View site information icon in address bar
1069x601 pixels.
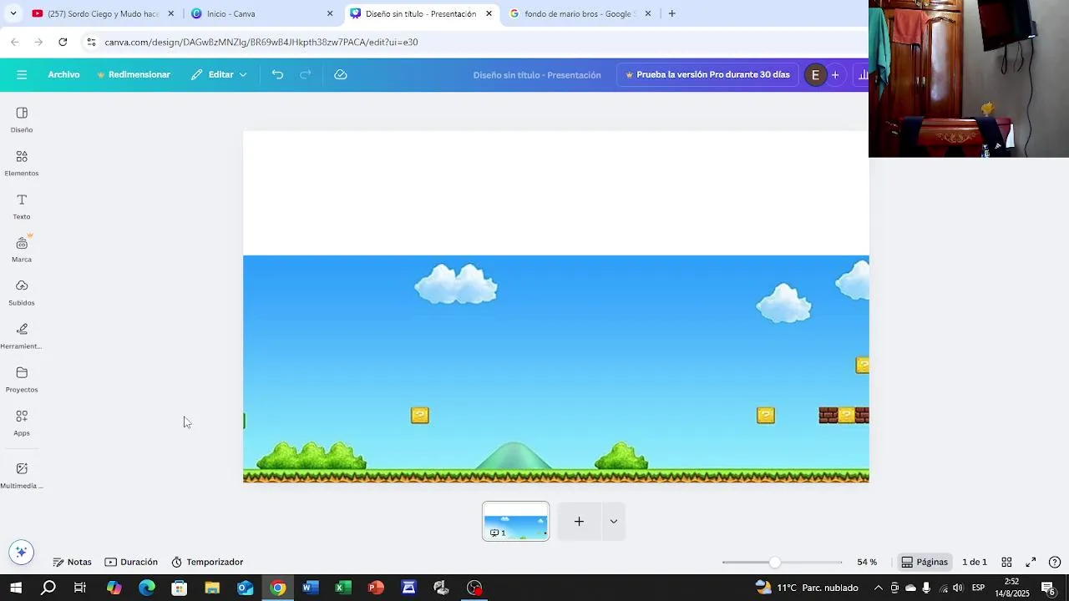[x=91, y=42]
